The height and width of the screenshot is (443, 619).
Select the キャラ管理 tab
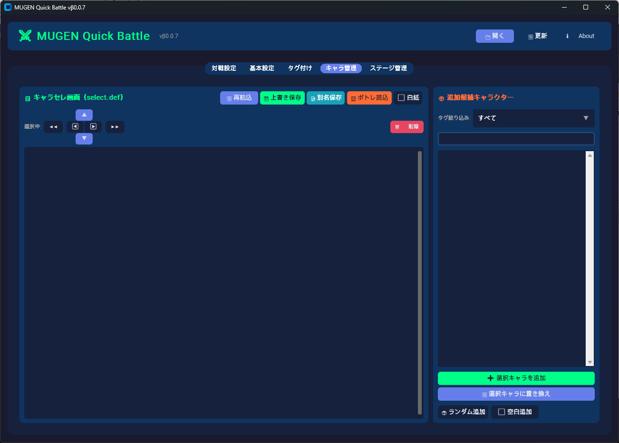click(341, 69)
